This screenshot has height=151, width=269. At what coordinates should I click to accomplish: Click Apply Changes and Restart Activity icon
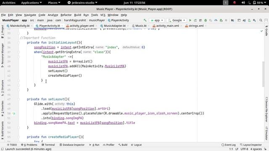click(x=195, y=20)
